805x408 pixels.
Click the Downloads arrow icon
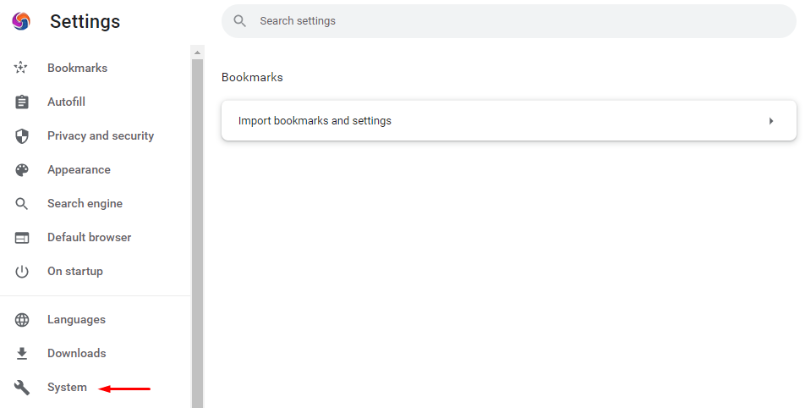coord(22,354)
